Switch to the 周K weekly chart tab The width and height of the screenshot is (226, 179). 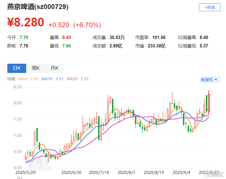point(35,68)
